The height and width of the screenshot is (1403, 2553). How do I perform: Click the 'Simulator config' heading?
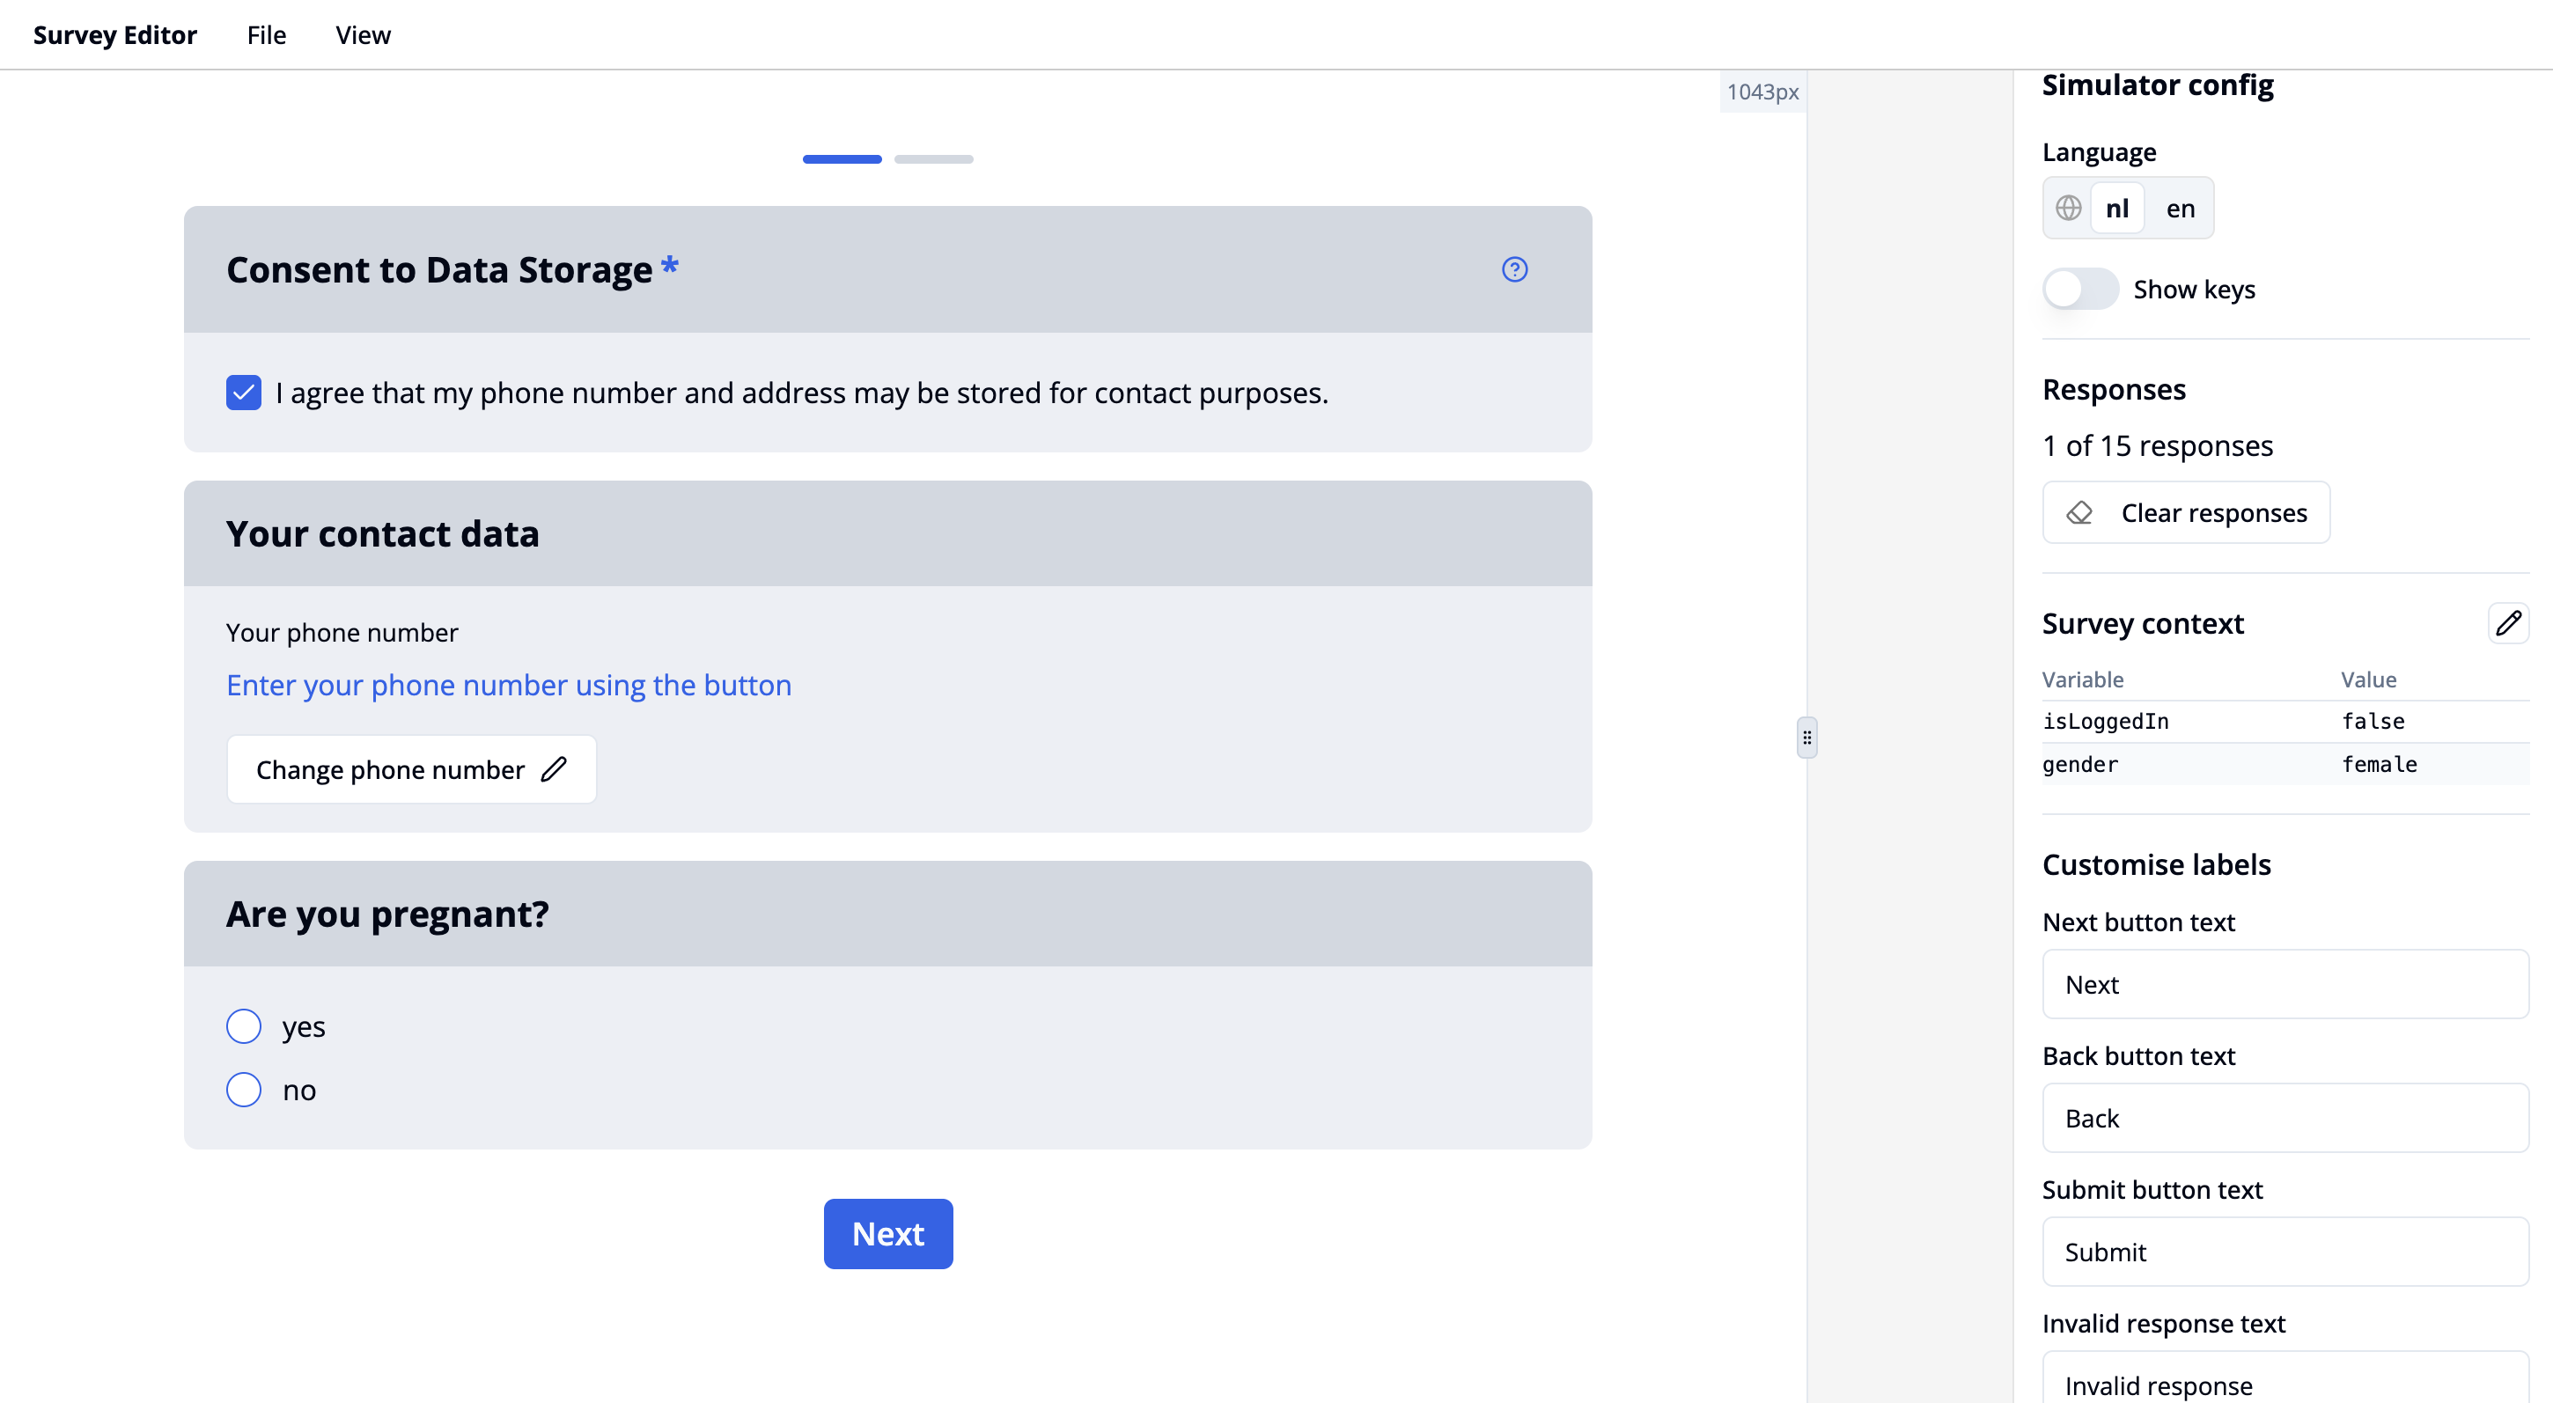click(2158, 85)
